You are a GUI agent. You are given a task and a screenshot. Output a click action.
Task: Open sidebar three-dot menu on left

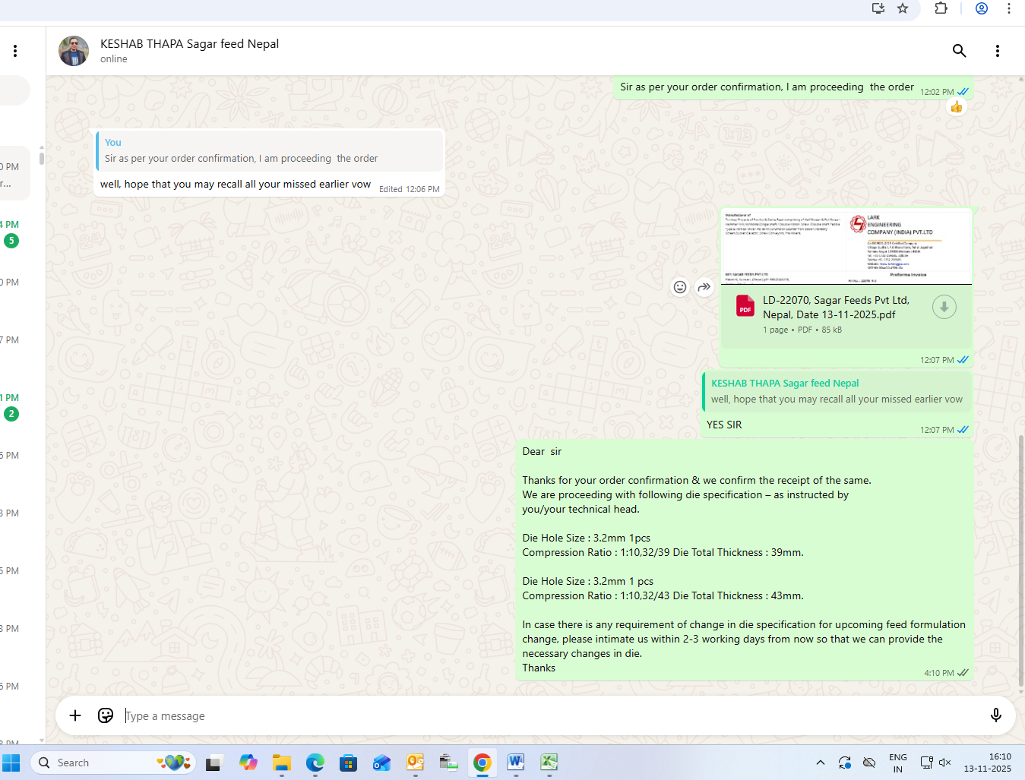15,51
